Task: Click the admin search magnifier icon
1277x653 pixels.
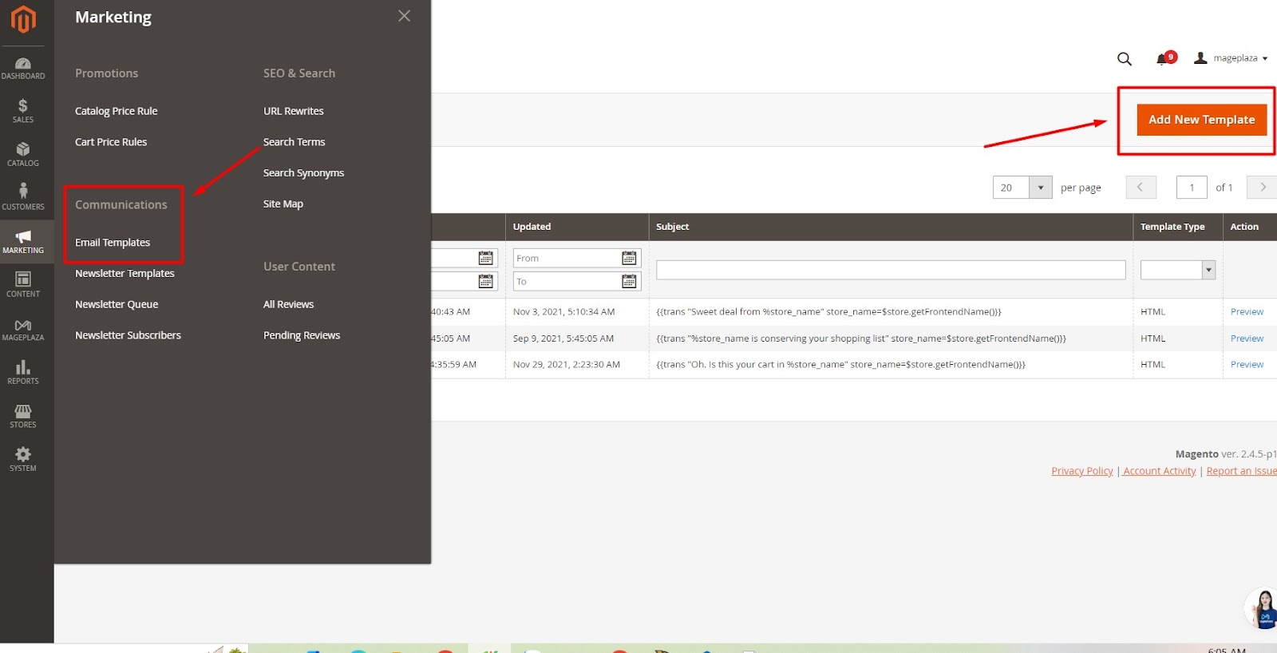Action: [x=1125, y=58]
